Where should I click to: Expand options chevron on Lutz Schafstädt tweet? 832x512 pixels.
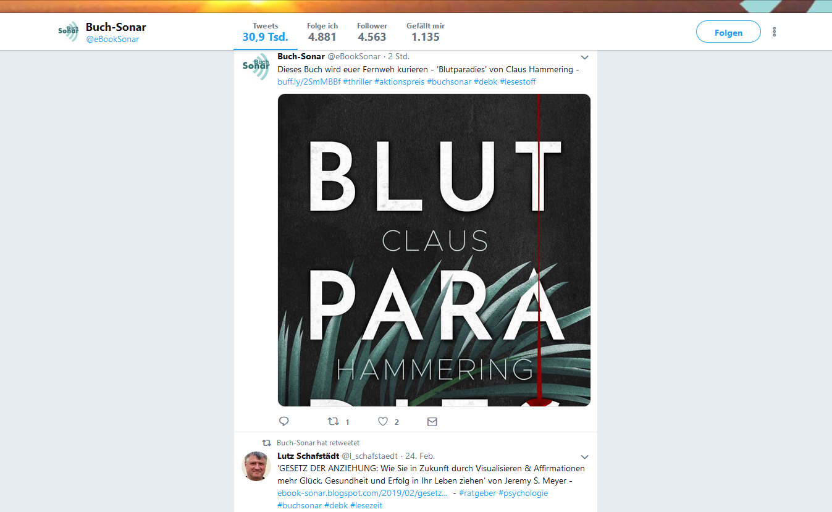coord(584,457)
